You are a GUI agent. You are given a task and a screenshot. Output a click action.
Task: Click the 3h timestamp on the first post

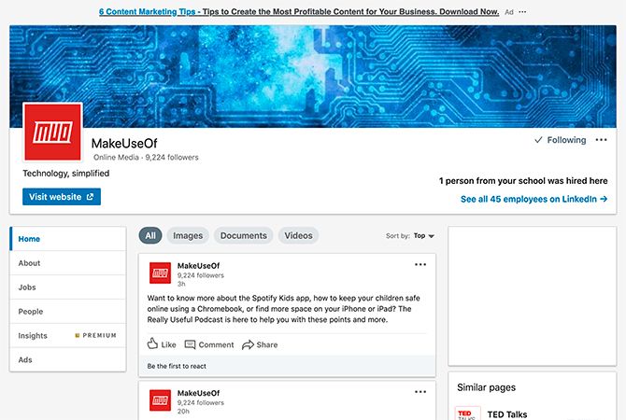pyautogui.click(x=181, y=284)
